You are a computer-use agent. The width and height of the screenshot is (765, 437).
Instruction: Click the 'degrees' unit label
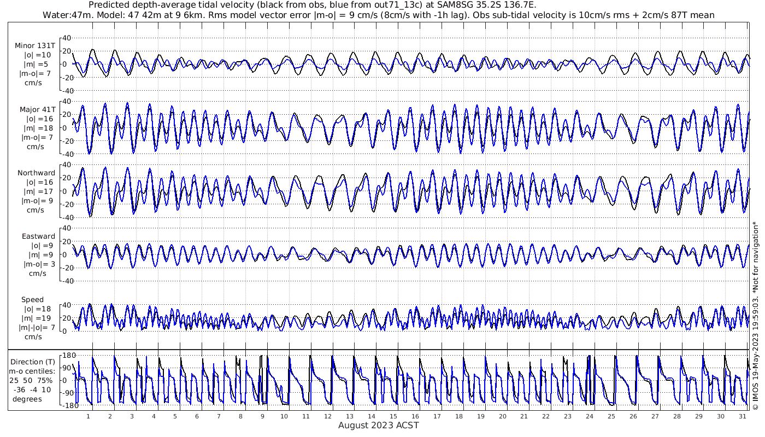27,399
